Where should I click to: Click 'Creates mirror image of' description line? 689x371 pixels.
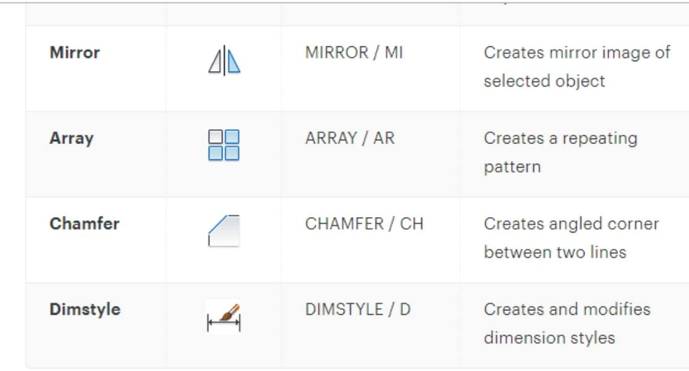pos(577,53)
